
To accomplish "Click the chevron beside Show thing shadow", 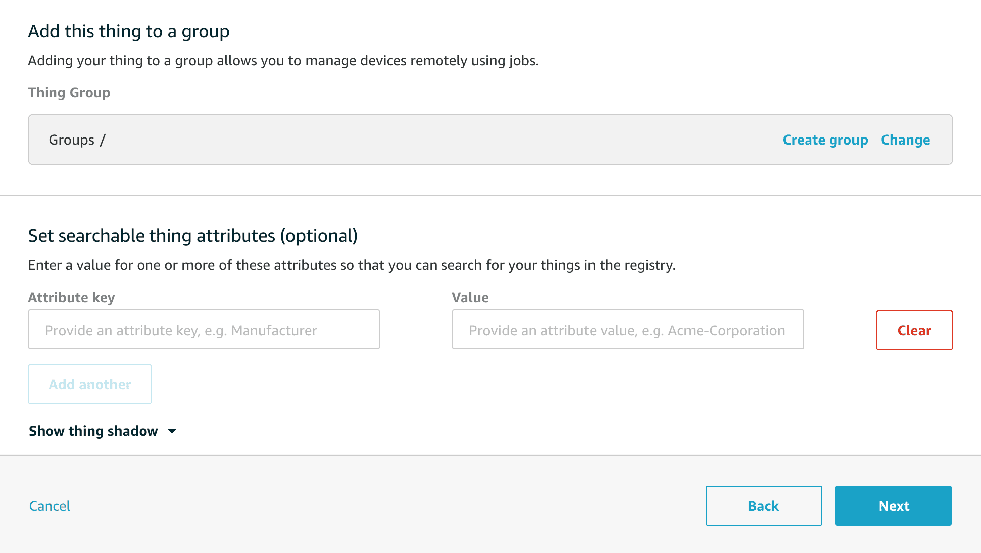I will coord(172,431).
